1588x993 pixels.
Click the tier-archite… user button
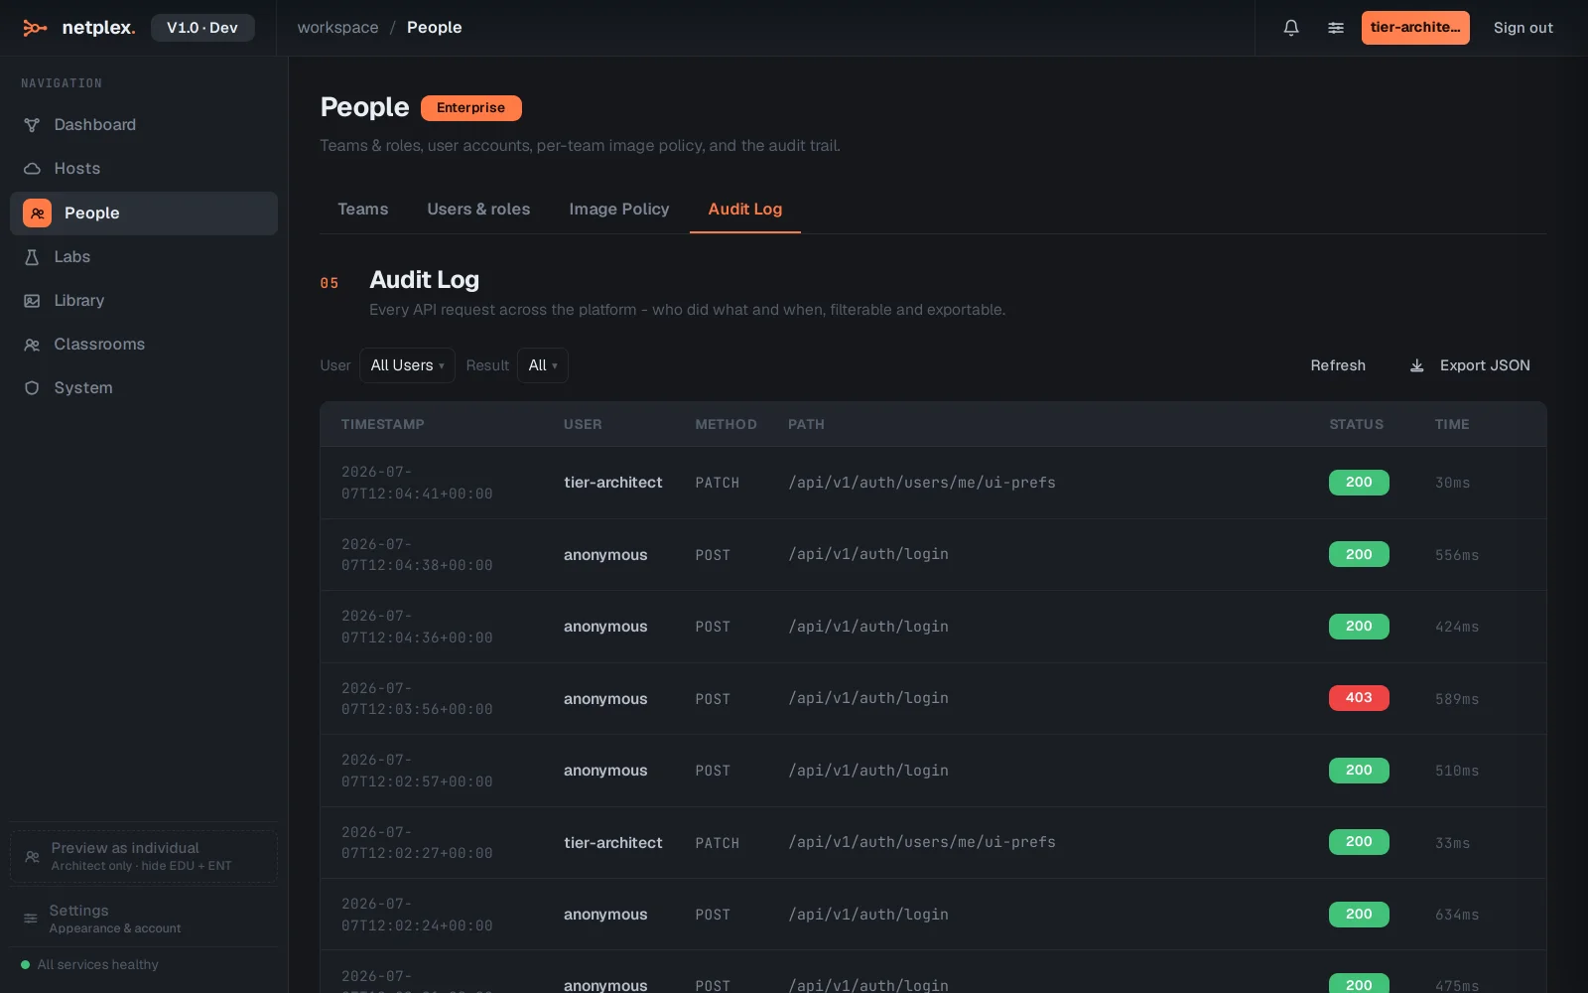1415,28
